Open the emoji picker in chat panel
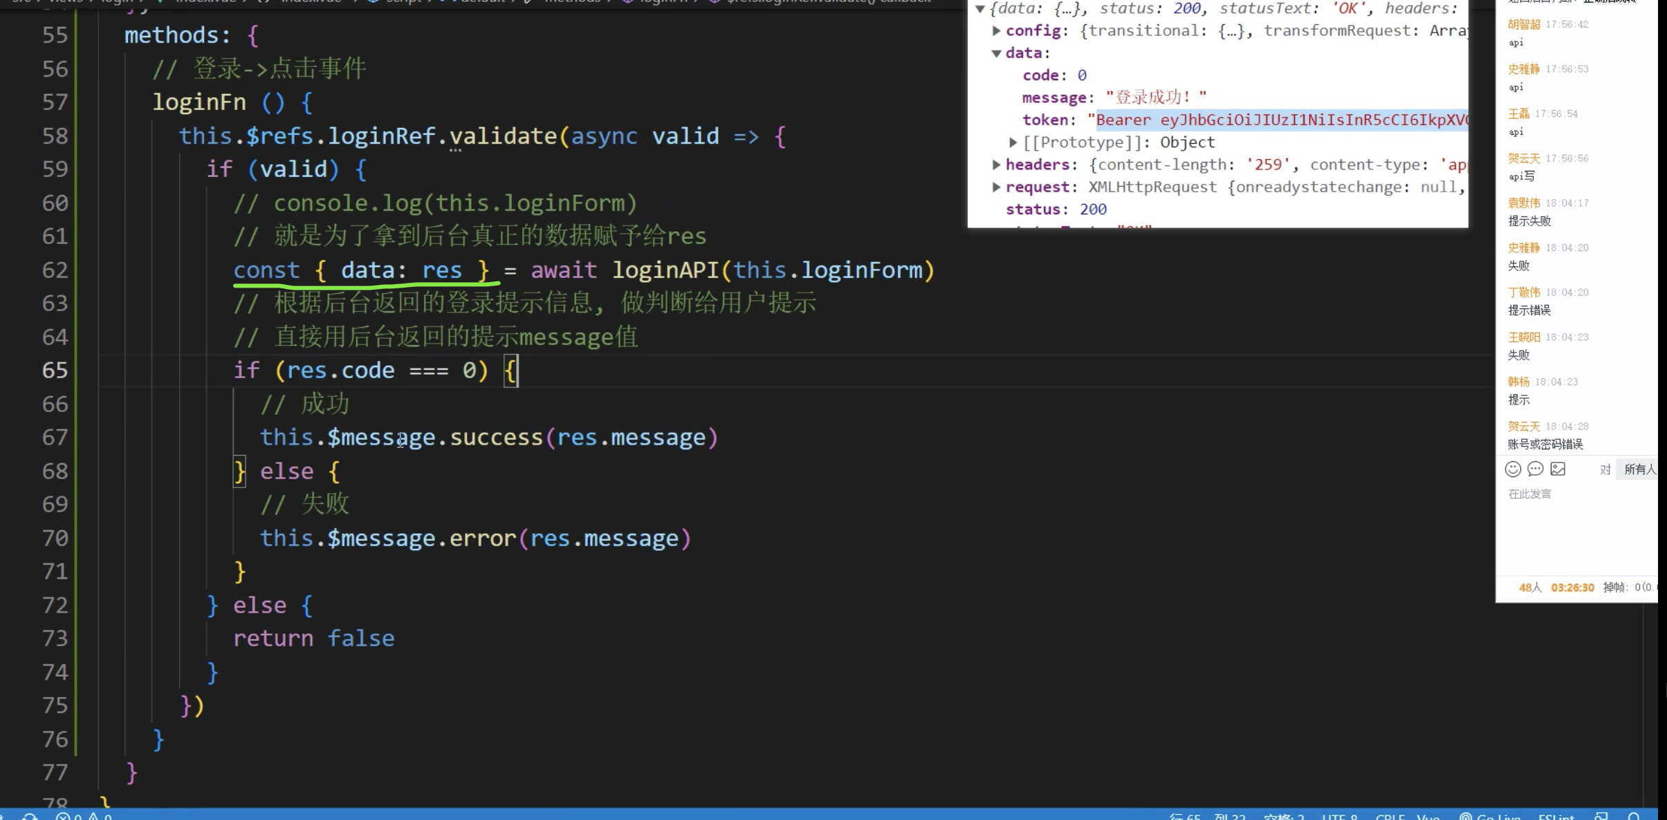Image resolution: width=1667 pixels, height=820 pixels. pos(1513,469)
